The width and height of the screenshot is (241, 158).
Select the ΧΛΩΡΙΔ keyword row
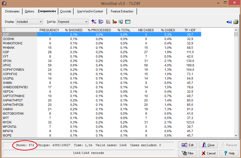[101, 78]
